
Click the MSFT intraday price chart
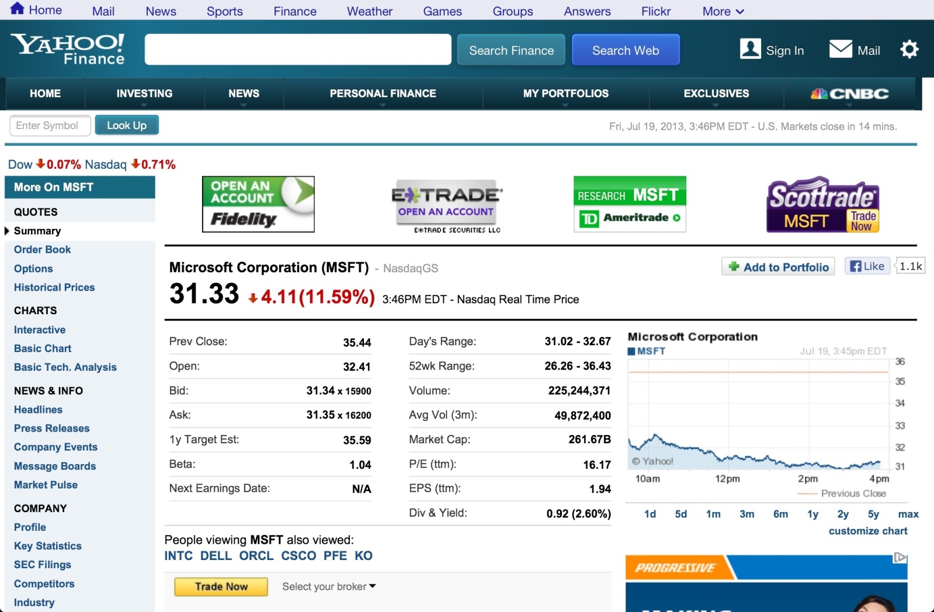(758, 416)
